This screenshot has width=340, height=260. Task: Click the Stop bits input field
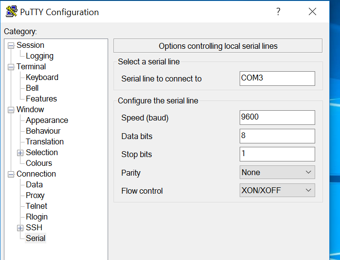pos(277,154)
